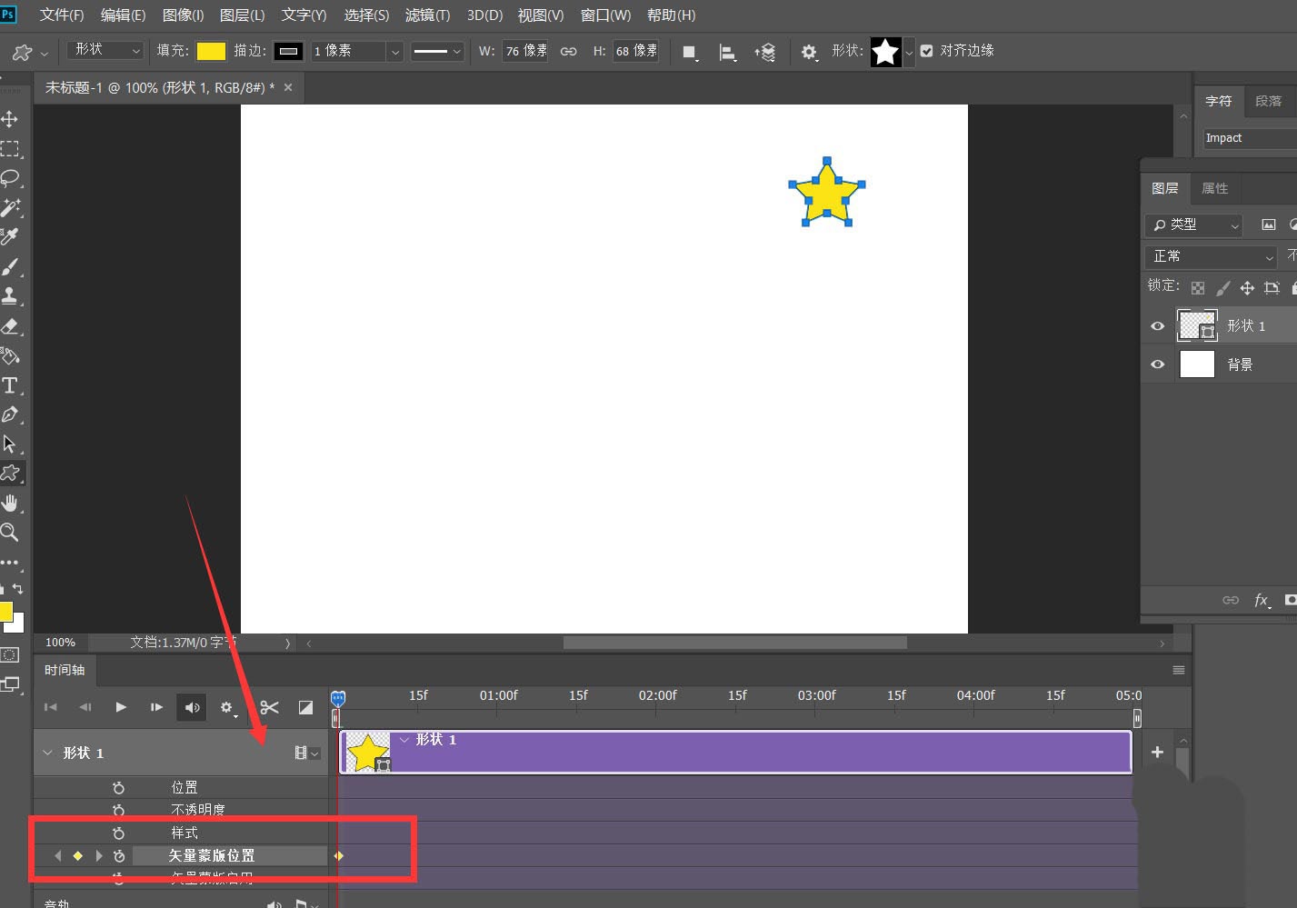
Task: Open the 形状 1 track video menu
Action: [x=306, y=753]
